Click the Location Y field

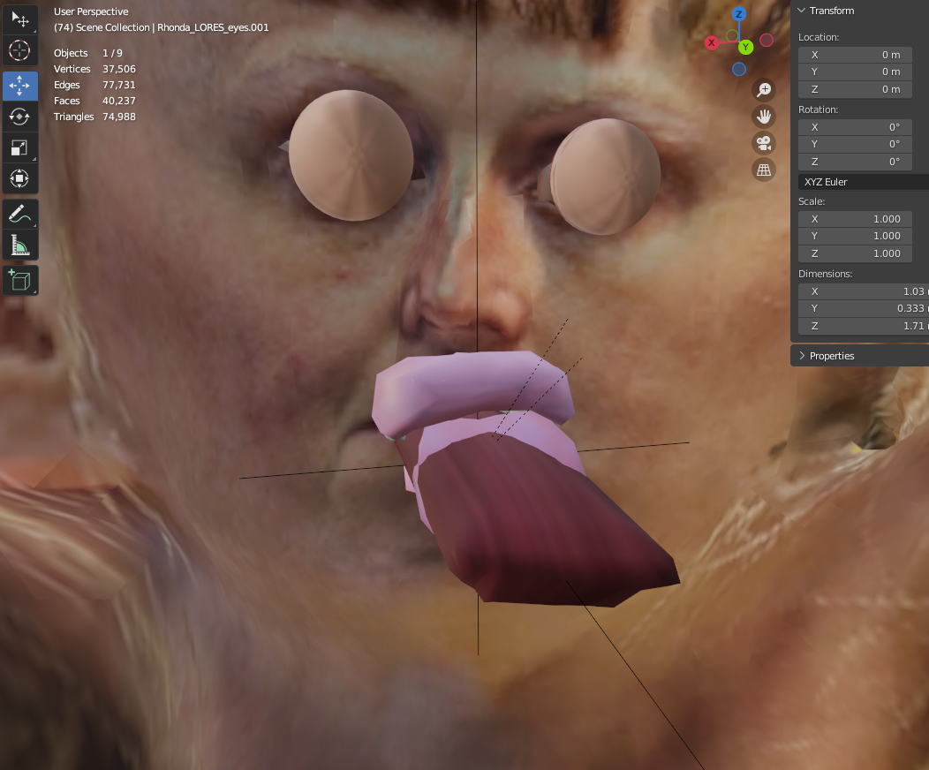coord(855,72)
